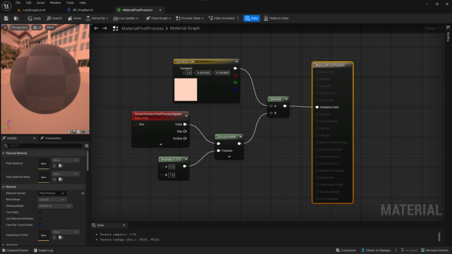Navigate forward with the right arrow icon

click(105, 28)
